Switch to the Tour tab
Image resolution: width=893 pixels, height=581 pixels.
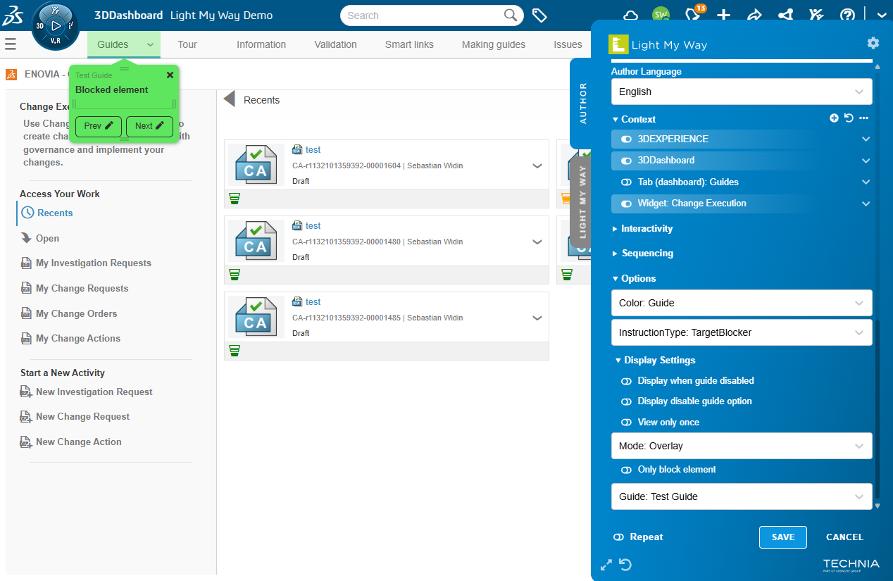tap(187, 44)
